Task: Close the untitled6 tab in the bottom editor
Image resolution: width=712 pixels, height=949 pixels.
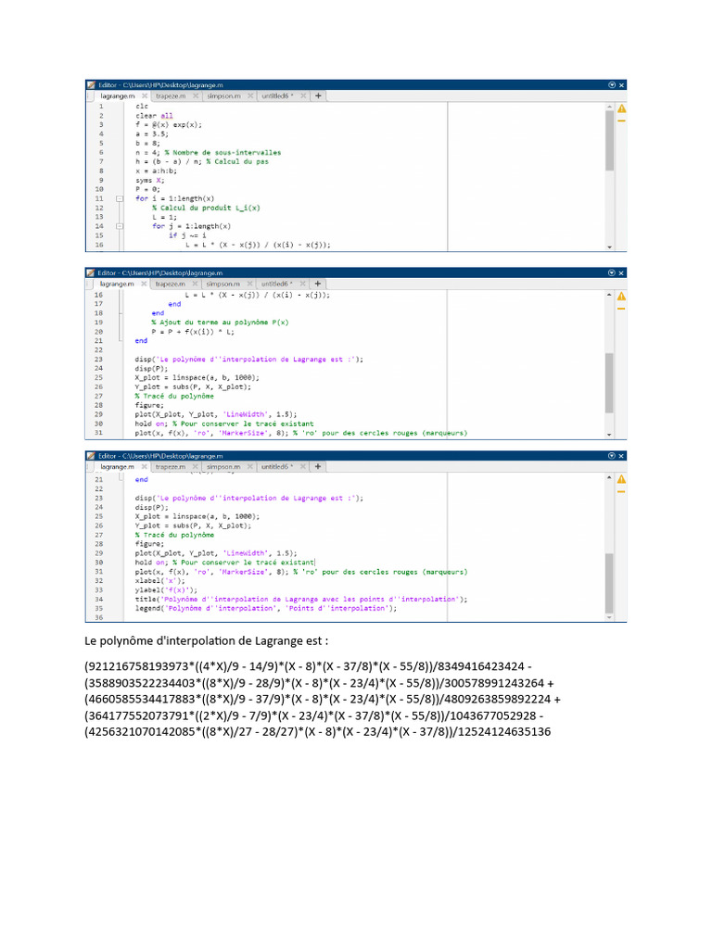Action: pos(302,468)
